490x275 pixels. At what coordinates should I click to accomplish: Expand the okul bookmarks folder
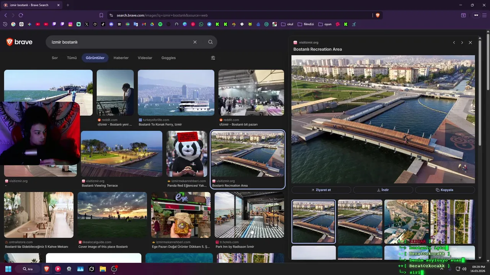(x=287, y=24)
